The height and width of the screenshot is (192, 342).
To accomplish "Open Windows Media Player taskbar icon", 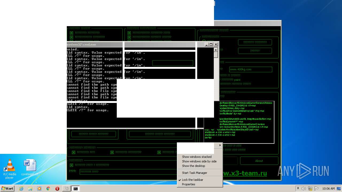I will 39,189.
